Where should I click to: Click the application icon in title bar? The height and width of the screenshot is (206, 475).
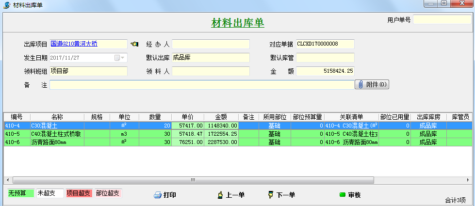click(x=6, y=4)
